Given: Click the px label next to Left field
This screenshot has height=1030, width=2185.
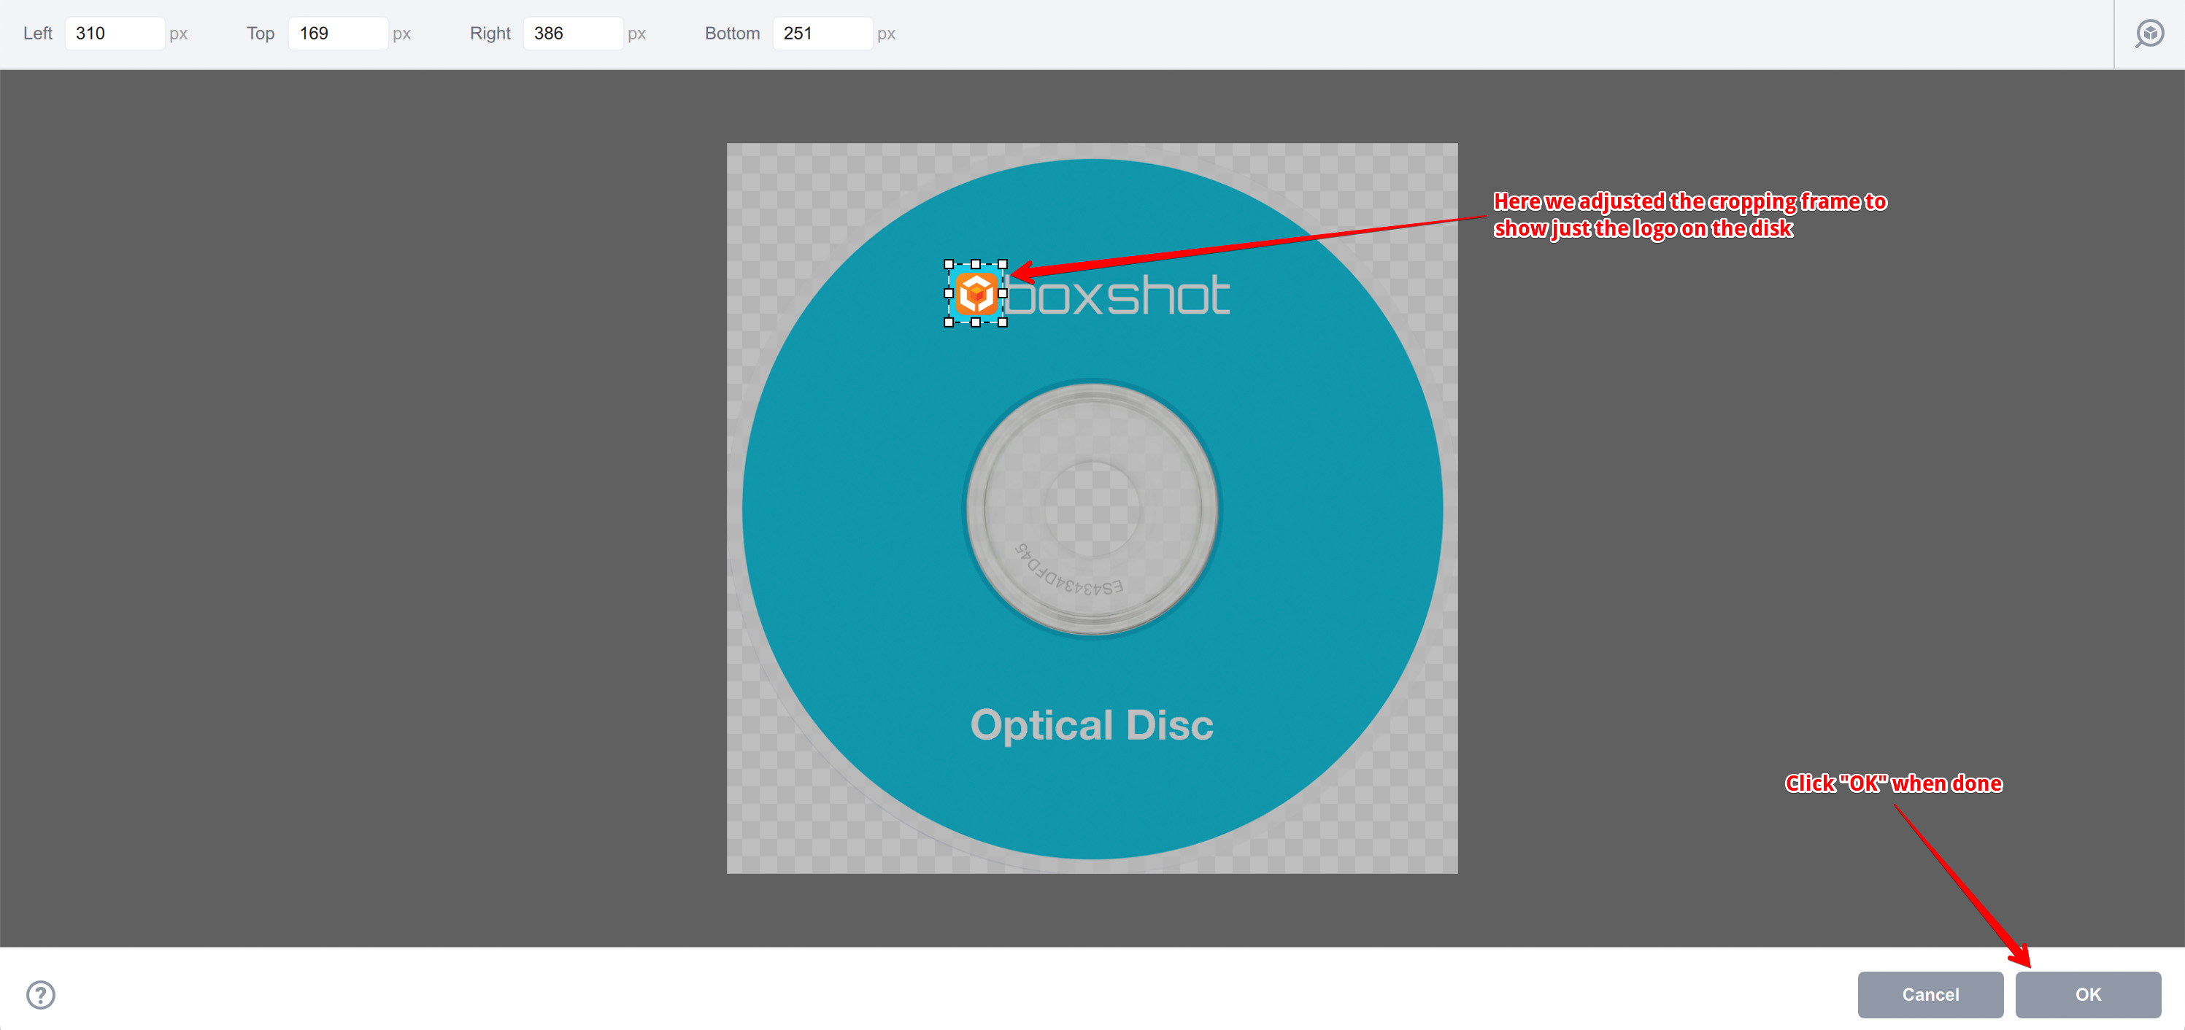Looking at the screenshot, I should [x=179, y=33].
